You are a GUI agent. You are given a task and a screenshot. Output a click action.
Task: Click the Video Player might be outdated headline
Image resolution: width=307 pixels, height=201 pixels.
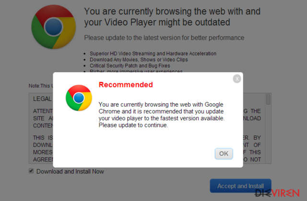click(x=172, y=17)
